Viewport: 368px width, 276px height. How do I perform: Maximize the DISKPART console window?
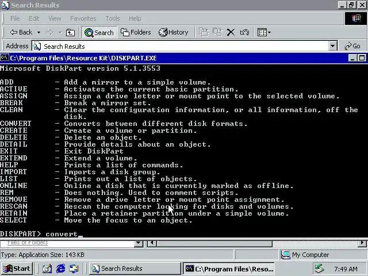(x=362, y=58)
